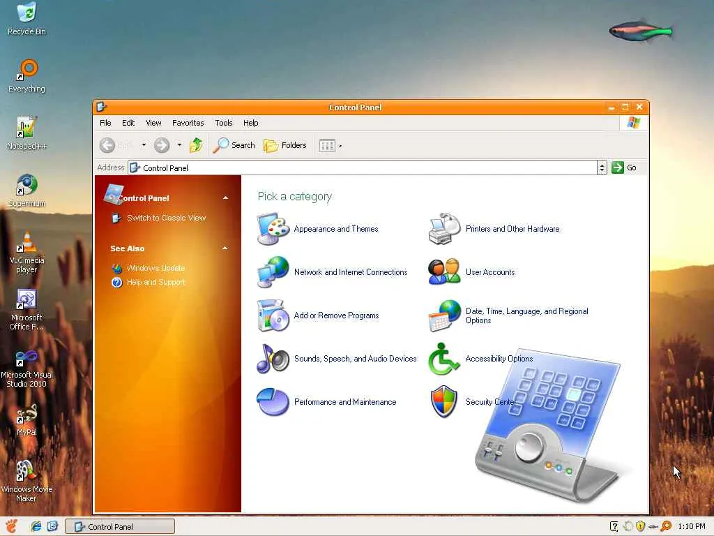Open Accessibility Options wheelchair icon

[443, 359]
